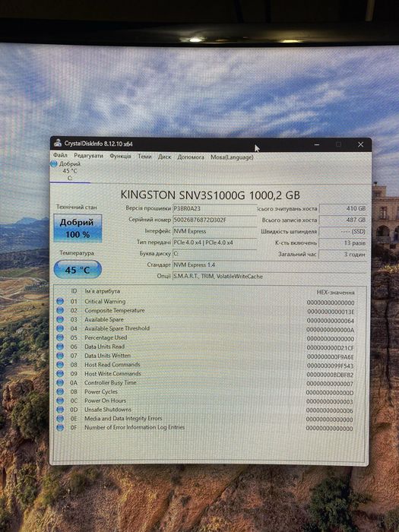The height and width of the screenshot is (532, 399).
Task: Click the rotation rate value ---- (SSD)
Action: [343, 231]
